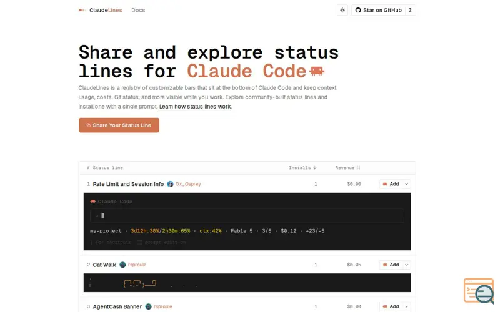Click the terminal prompt input field

[247, 215]
